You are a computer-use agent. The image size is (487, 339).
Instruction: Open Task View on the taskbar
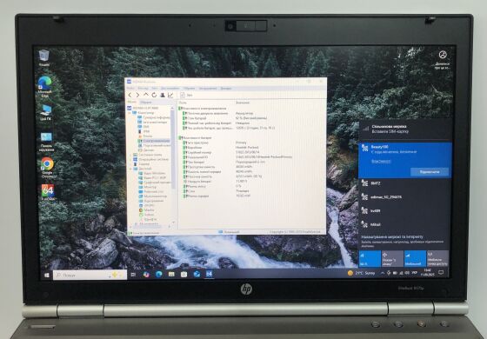click(133, 275)
